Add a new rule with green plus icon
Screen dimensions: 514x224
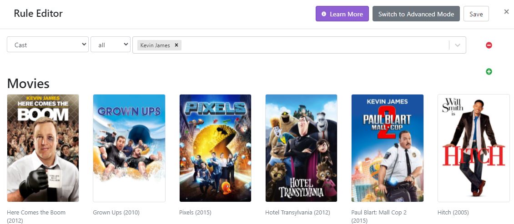click(x=489, y=71)
